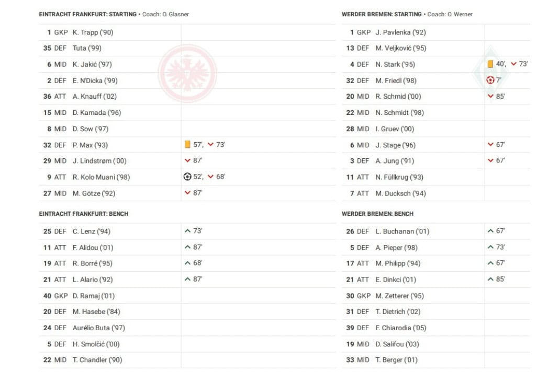559x372 pixels.
Task: Click the yellow card icon beside P. Max
Action: (187, 145)
